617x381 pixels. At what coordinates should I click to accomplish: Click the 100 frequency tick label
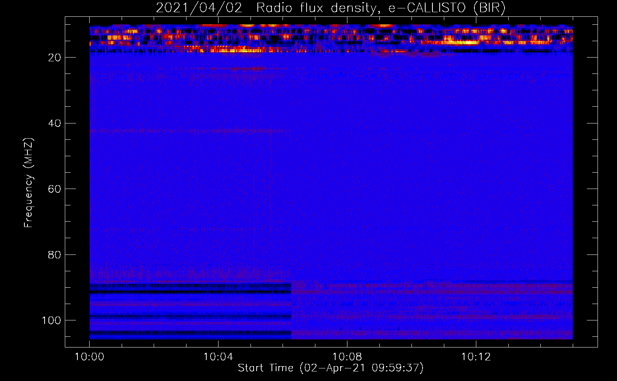[51, 320]
